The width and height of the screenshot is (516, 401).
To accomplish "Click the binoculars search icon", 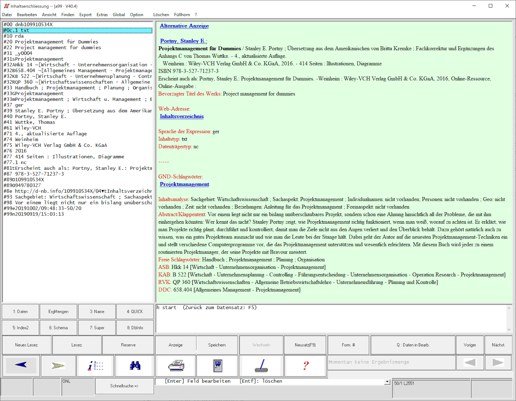I will pos(135,365).
